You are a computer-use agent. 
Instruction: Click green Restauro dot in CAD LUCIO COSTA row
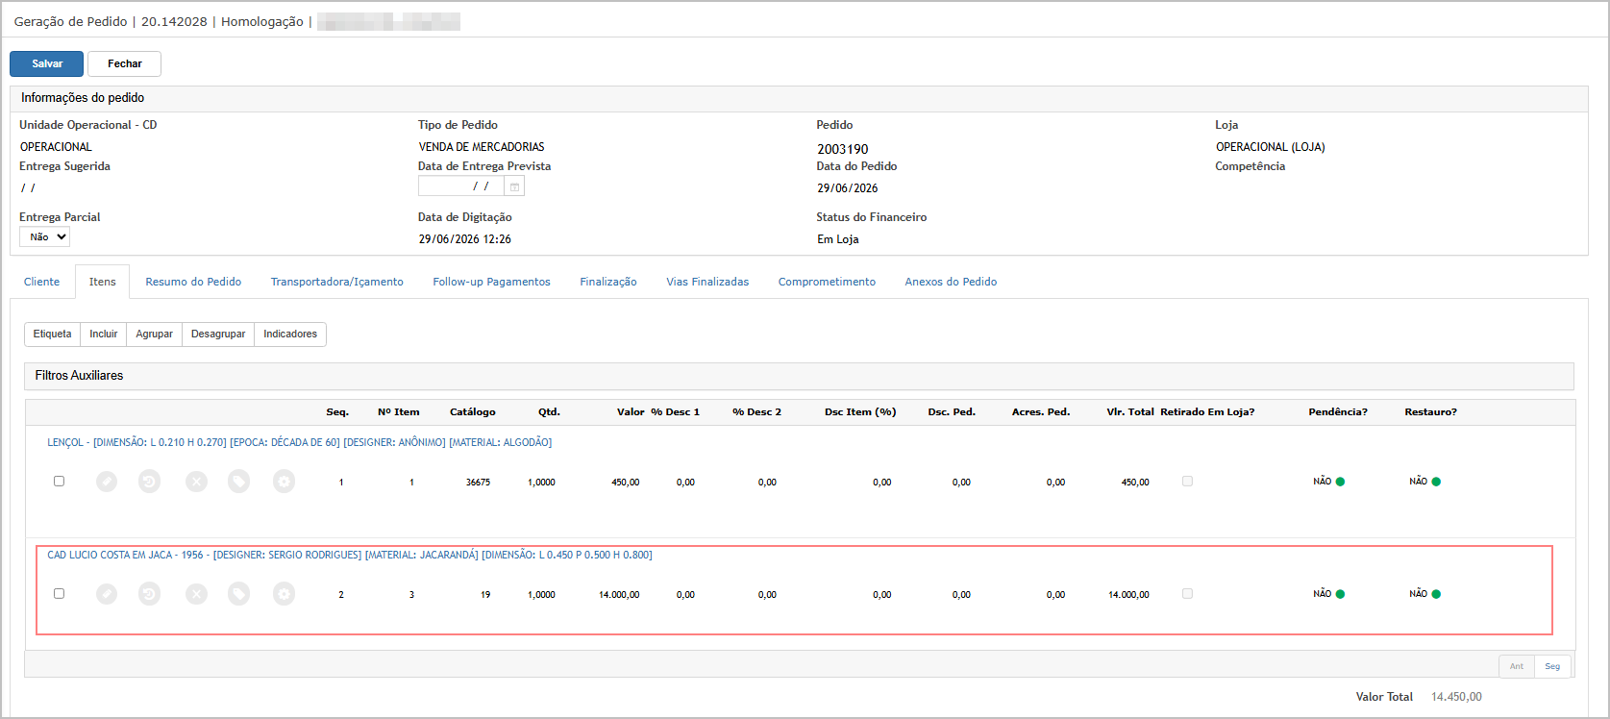(x=1436, y=594)
